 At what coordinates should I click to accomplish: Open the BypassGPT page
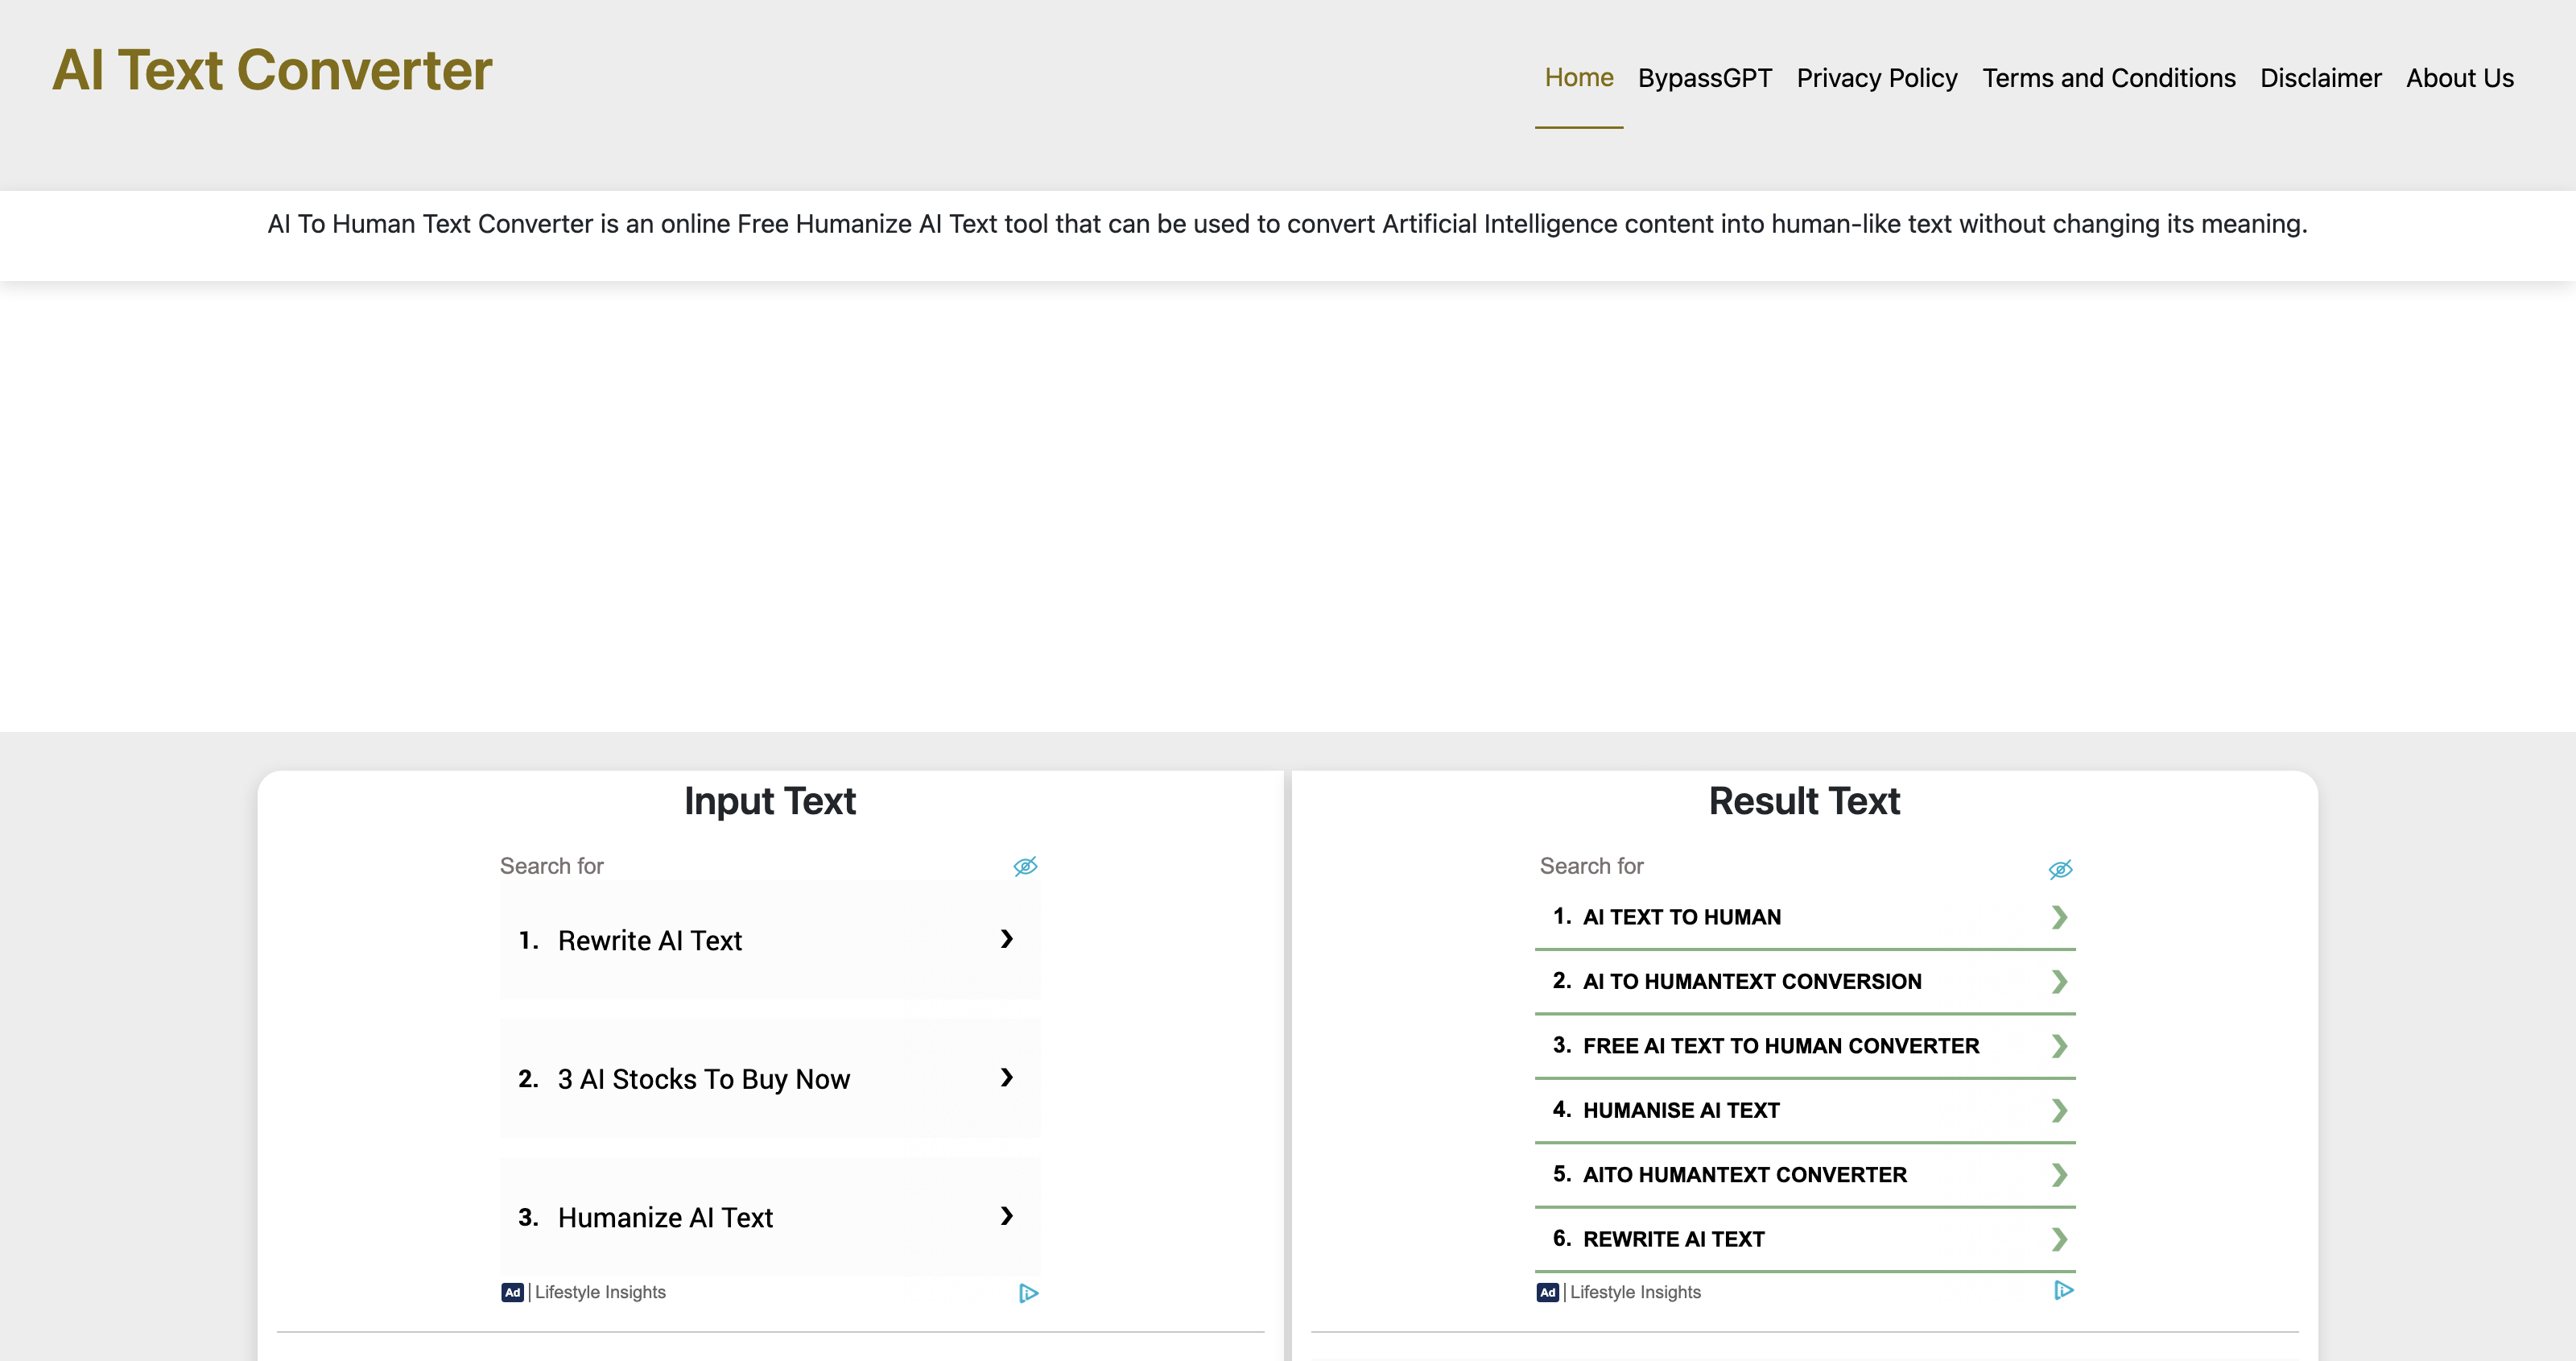(1704, 78)
